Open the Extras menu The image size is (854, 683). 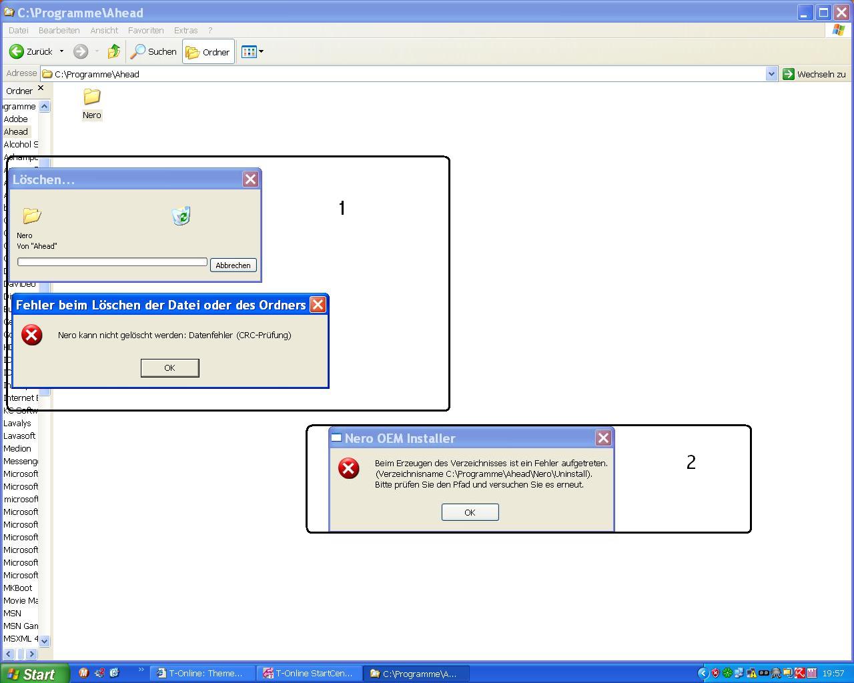click(185, 30)
